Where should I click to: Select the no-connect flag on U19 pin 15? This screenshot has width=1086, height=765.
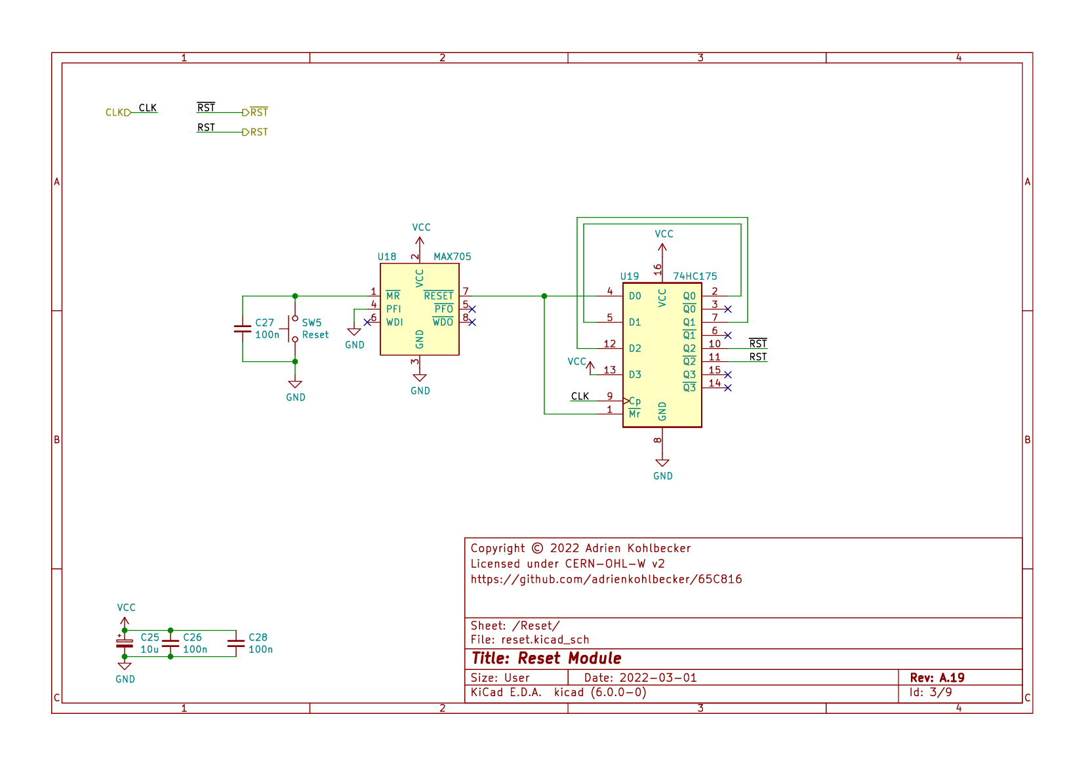[x=728, y=375]
